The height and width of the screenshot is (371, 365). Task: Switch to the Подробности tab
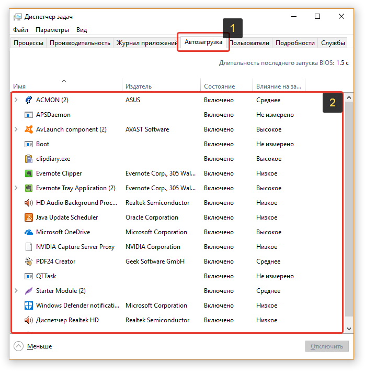tap(295, 43)
